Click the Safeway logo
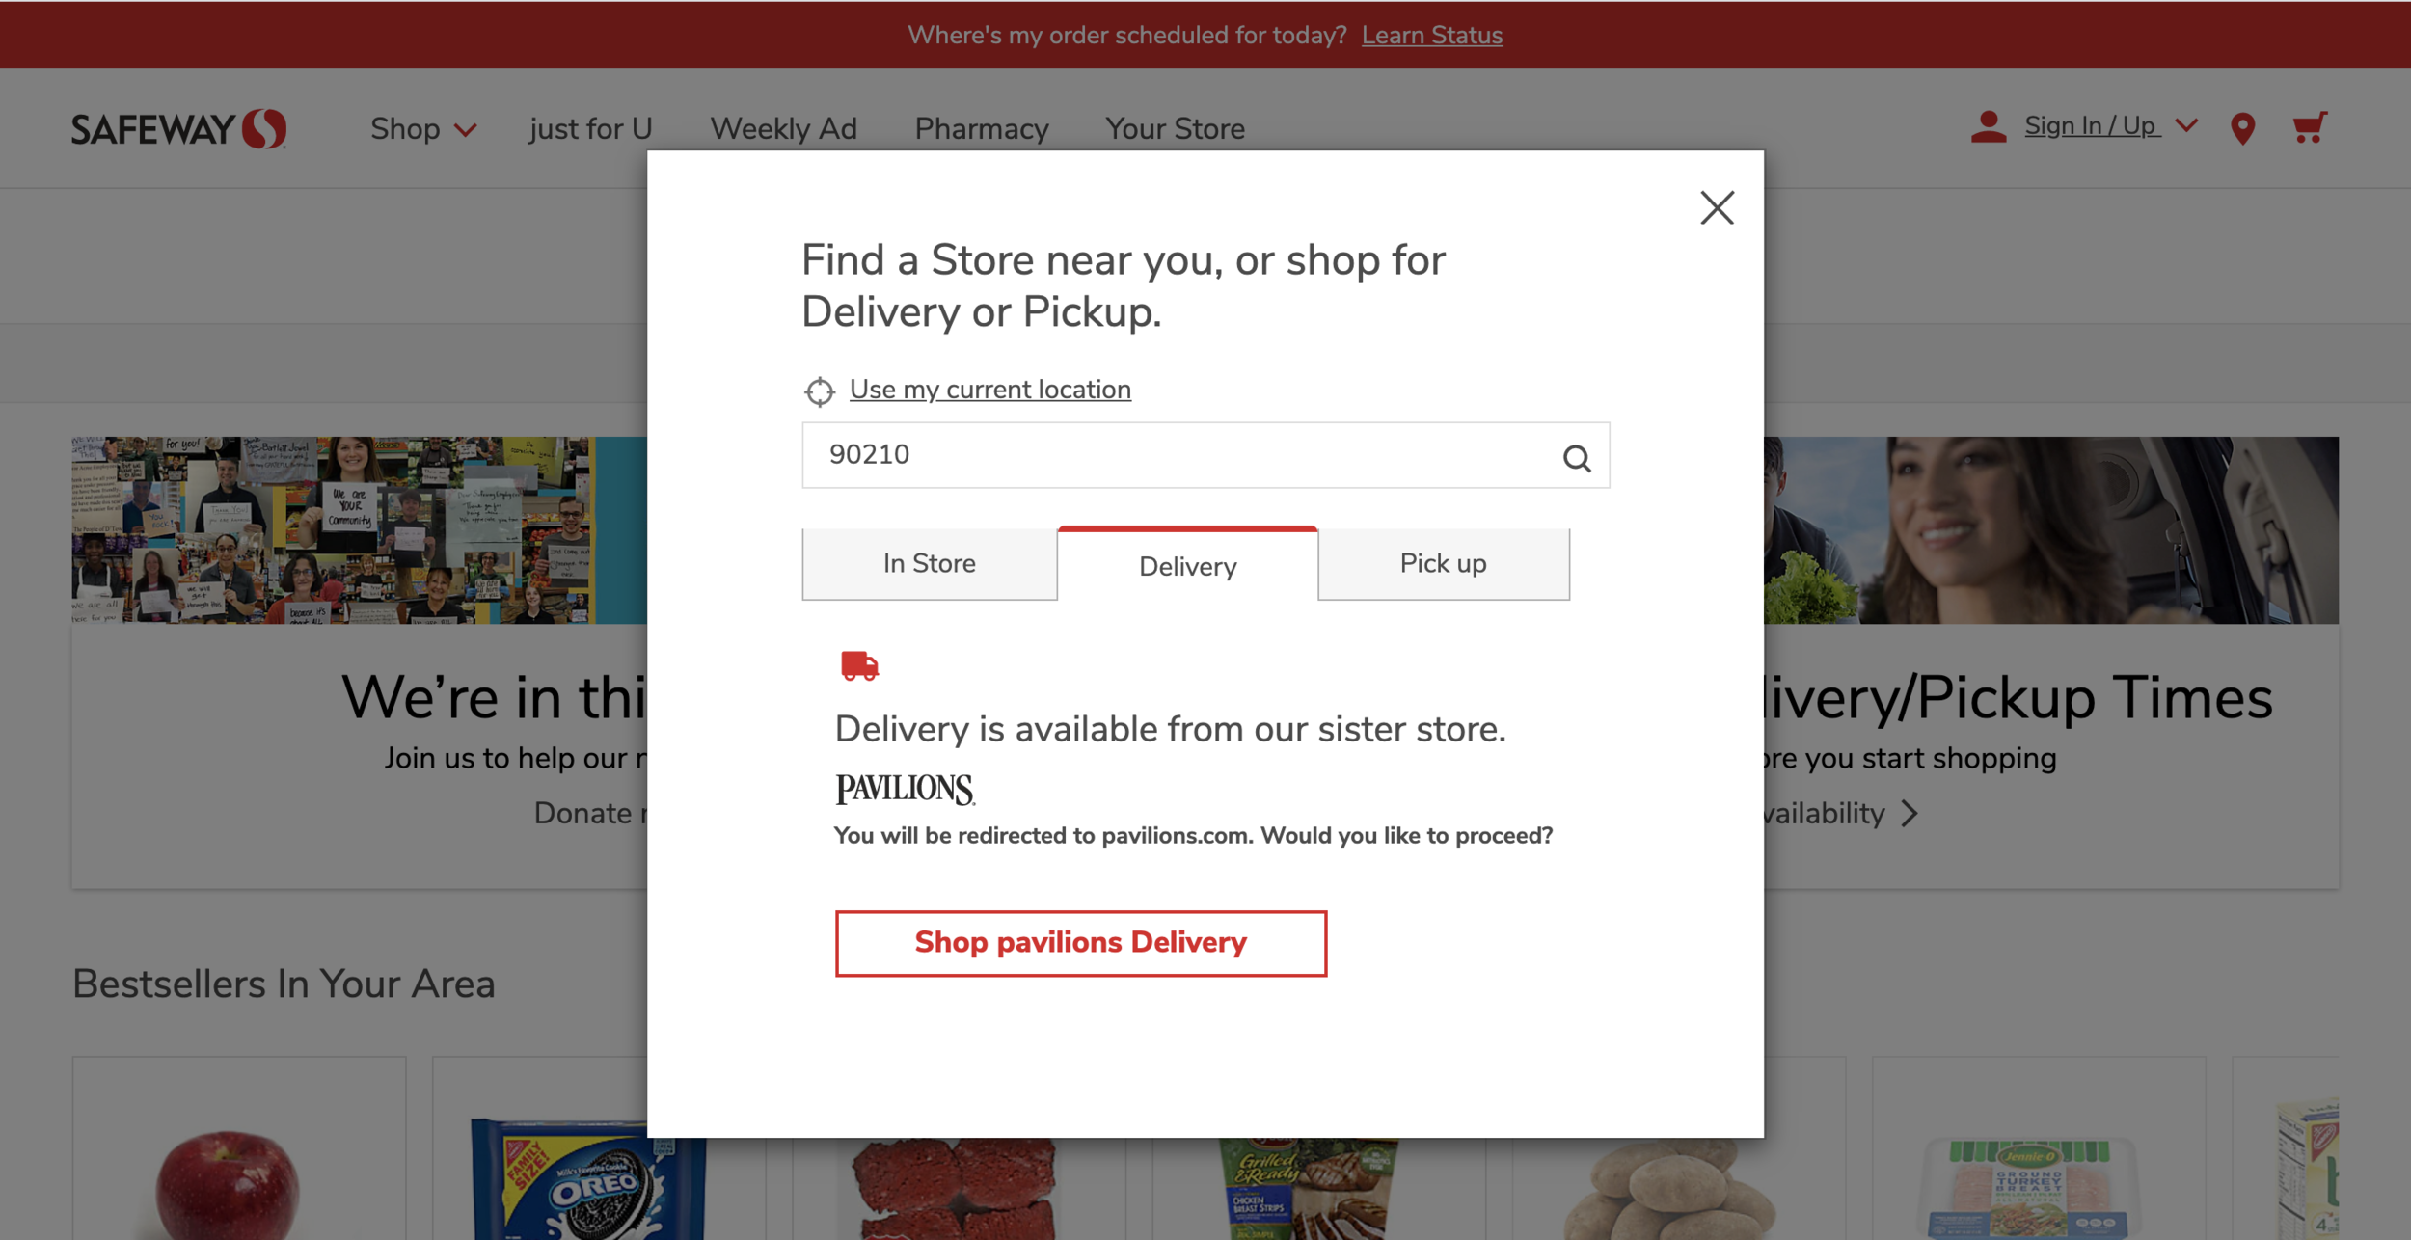 point(178,128)
